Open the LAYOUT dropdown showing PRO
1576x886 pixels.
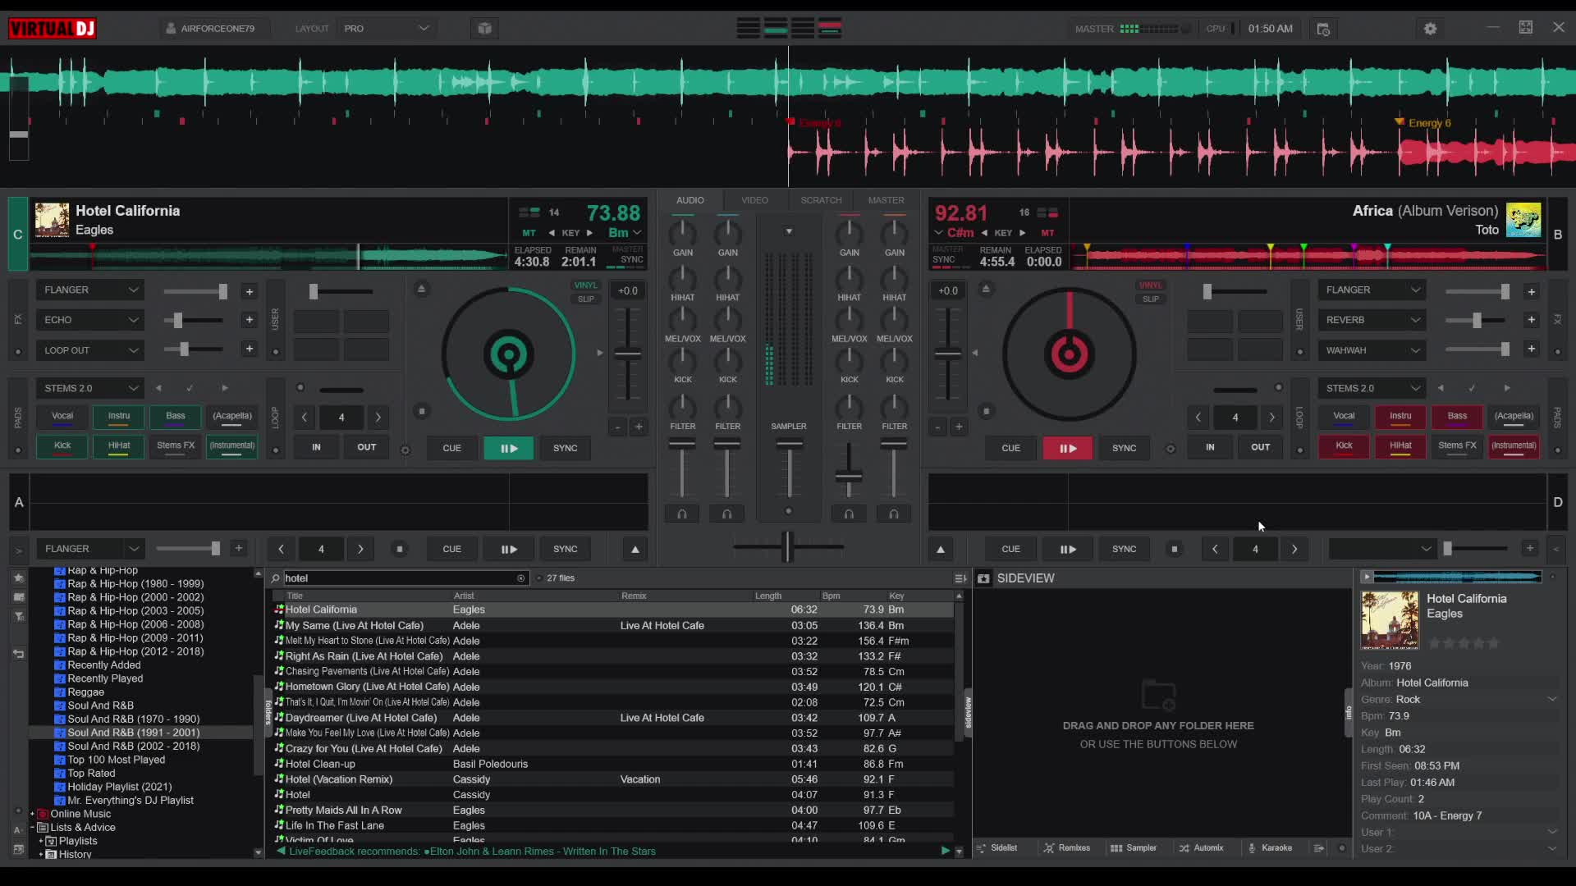click(386, 27)
